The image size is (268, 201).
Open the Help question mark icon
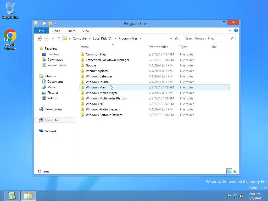coord(236,30)
